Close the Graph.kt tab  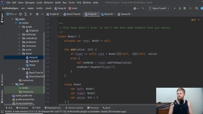[61, 14]
